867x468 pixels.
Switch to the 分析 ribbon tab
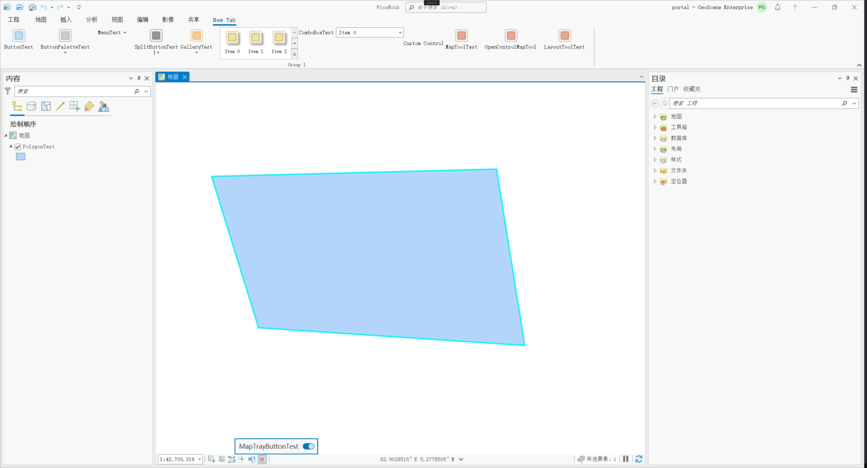click(x=92, y=20)
